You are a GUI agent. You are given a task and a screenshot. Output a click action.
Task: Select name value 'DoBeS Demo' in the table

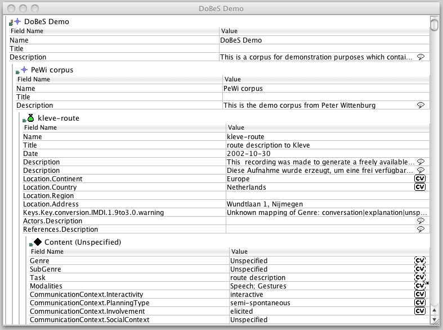pos(241,40)
